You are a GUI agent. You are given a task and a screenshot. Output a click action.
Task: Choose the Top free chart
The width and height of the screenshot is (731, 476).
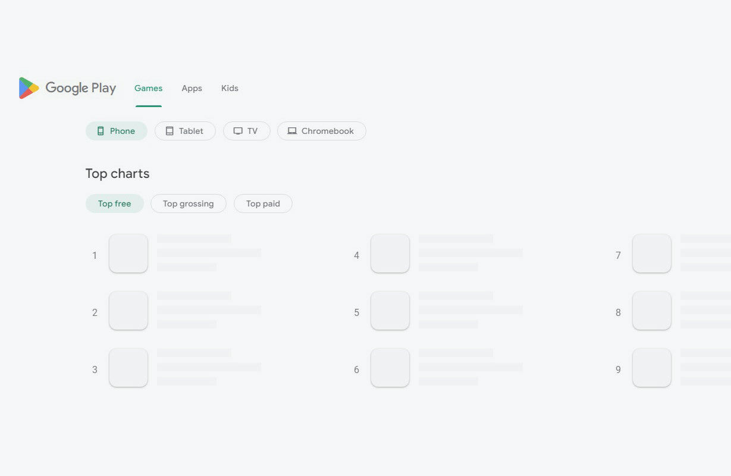(115, 203)
